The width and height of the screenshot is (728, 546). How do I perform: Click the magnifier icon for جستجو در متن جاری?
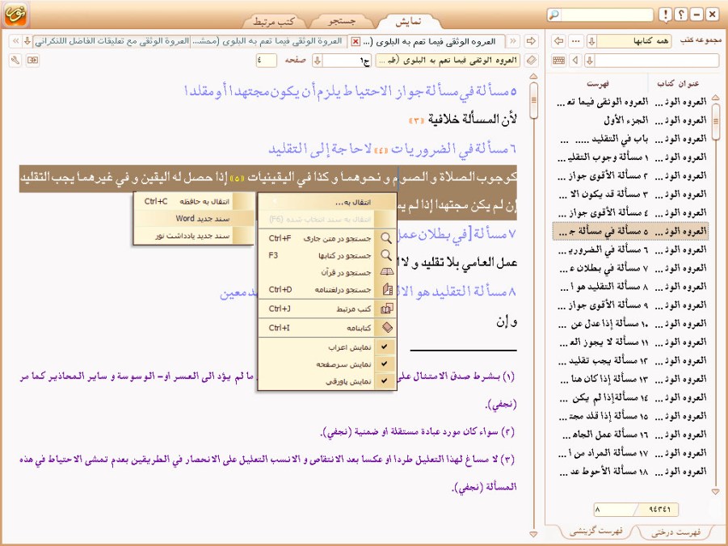(x=386, y=238)
